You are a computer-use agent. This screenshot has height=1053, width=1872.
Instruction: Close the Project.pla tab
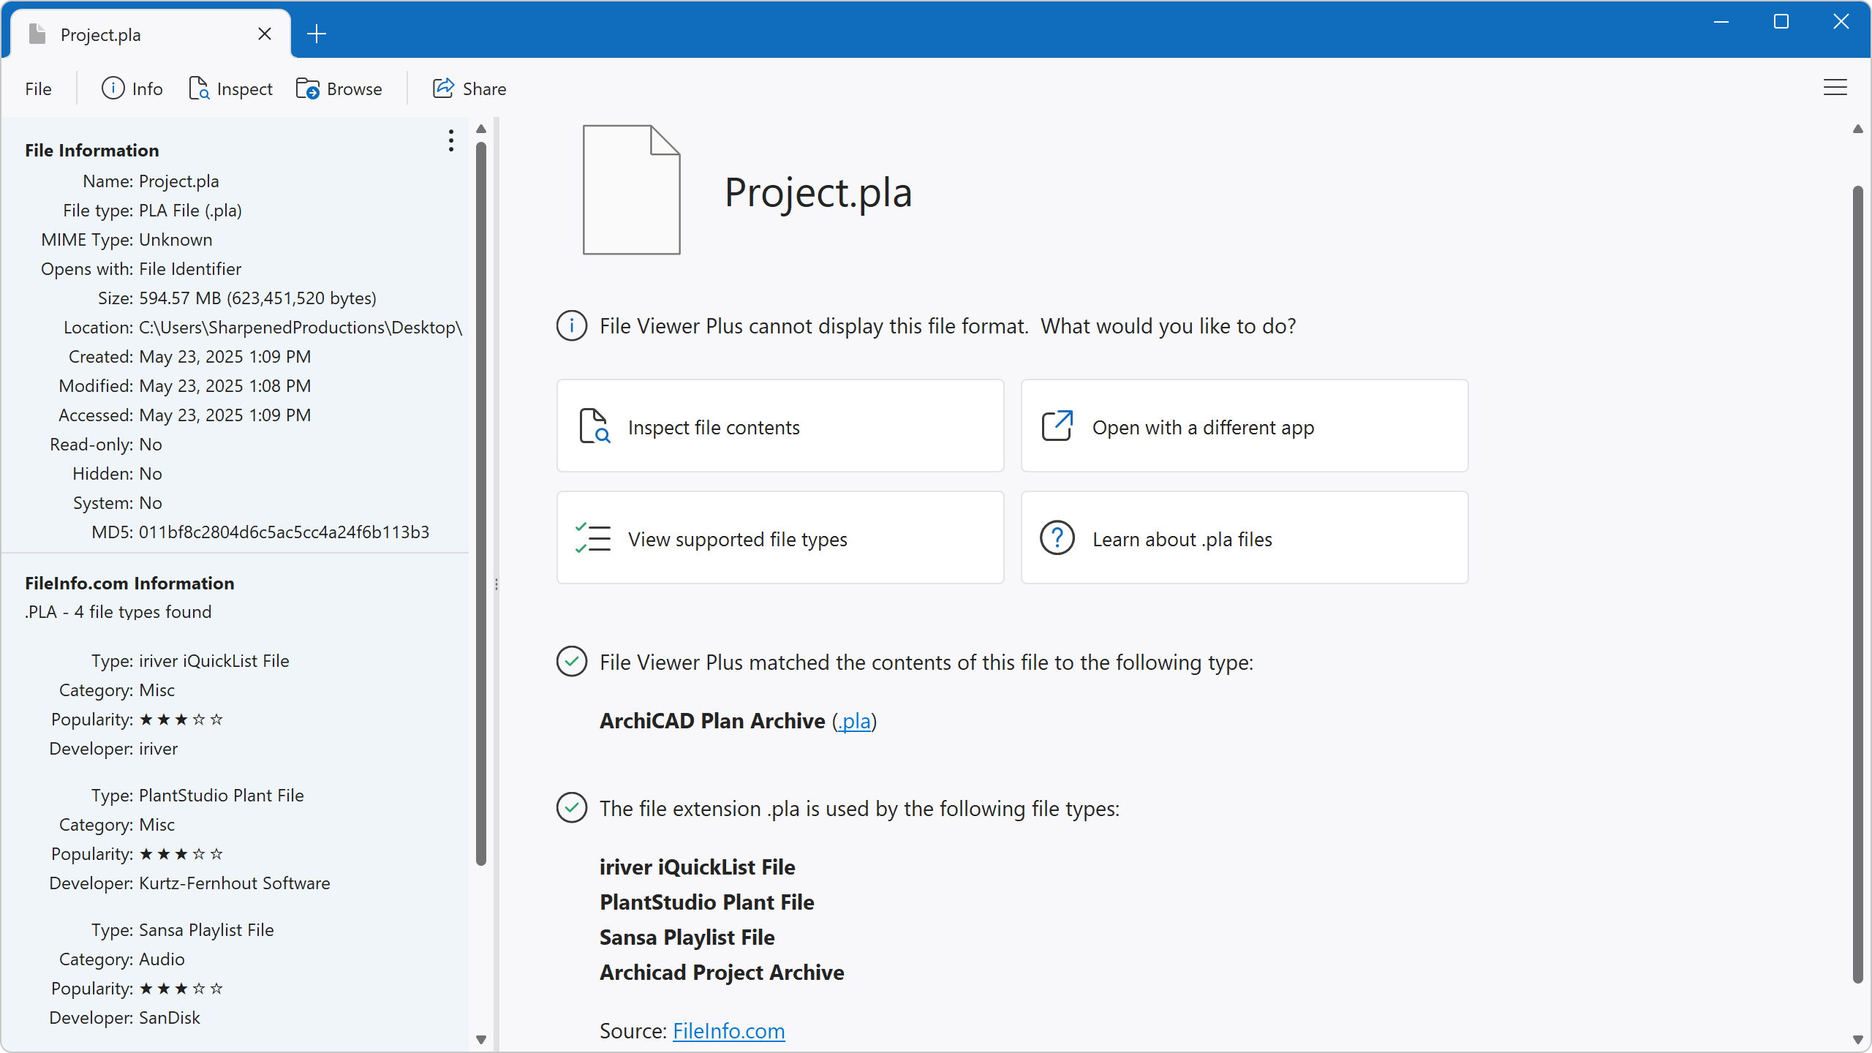click(265, 34)
